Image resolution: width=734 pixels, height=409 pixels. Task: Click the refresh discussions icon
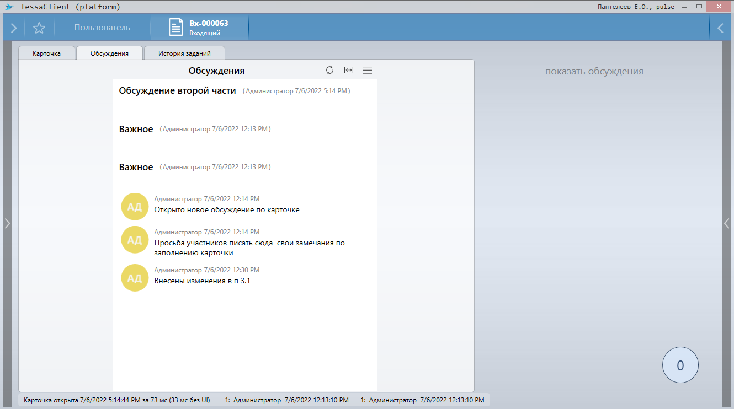(x=329, y=70)
